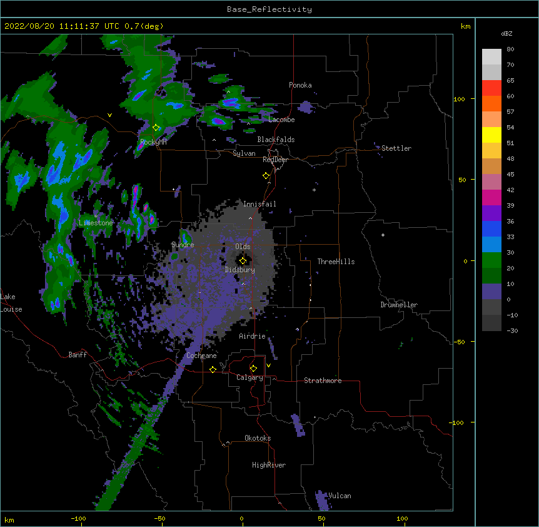Select the bright green 20-30 dBZ legend color
This screenshot has width=539, height=527.
(491, 260)
